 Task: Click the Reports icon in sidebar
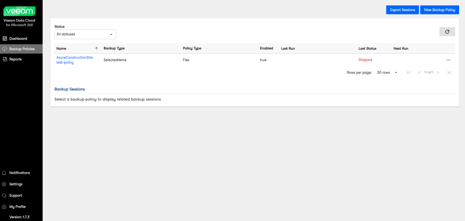(5, 59)
